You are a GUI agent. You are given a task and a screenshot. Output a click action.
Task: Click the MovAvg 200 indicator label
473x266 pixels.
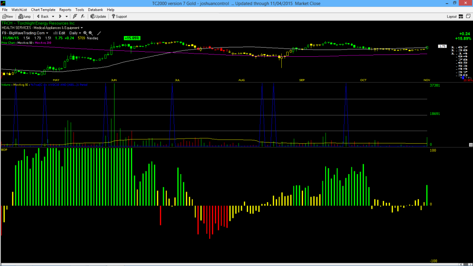[43, 43]
